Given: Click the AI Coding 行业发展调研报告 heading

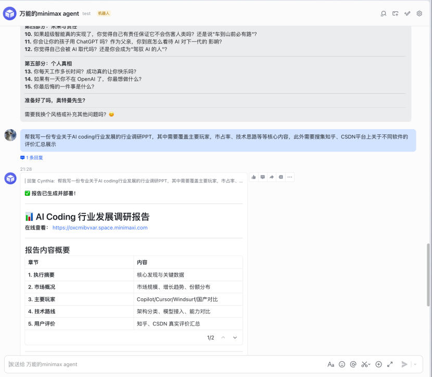Looking at the screenshot, I should (93, 217).
